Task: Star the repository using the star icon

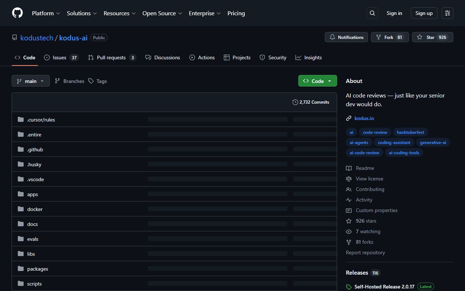Action: click(x=419, y=37)
